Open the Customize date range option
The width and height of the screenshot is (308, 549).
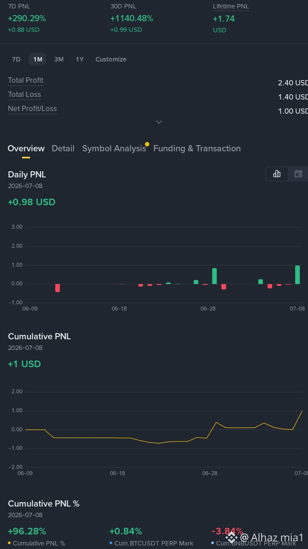pyautogui.click(x=111, y=59)
